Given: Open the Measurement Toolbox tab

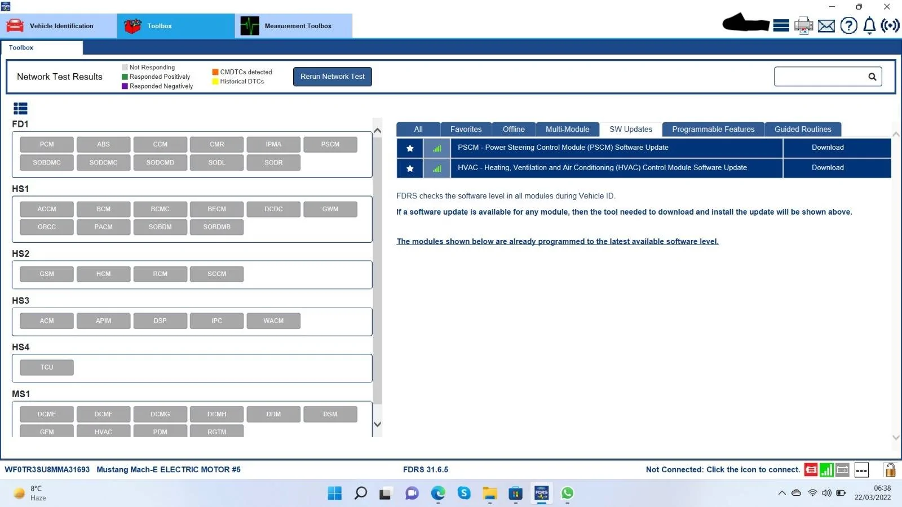Looking at the screenshot, I should (294, 26).
